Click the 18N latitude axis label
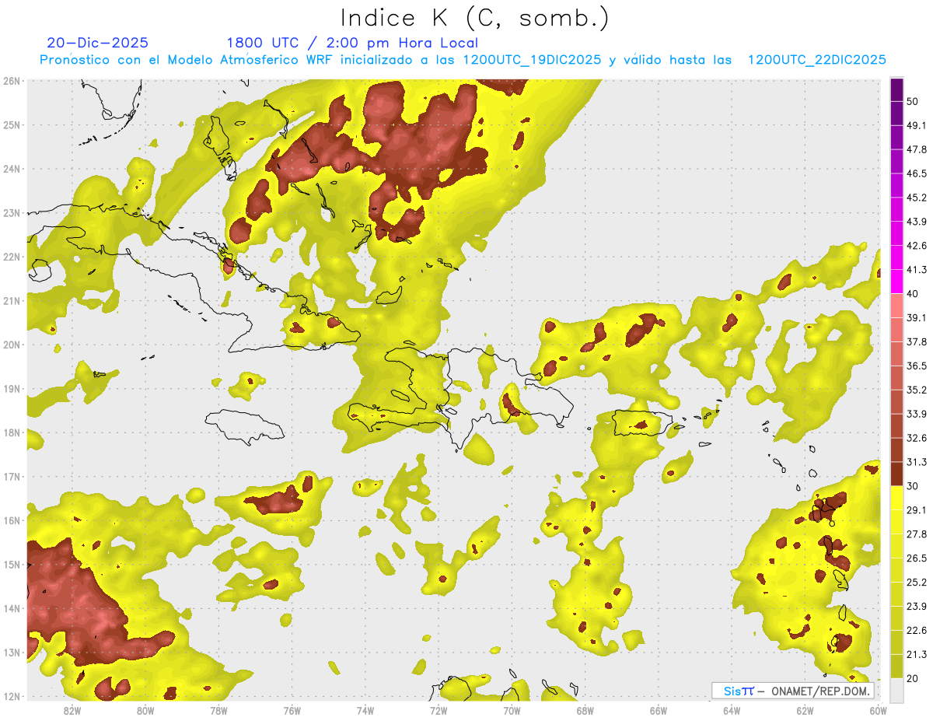This screenshot has height=721, width=933. [x=12, y=432]
